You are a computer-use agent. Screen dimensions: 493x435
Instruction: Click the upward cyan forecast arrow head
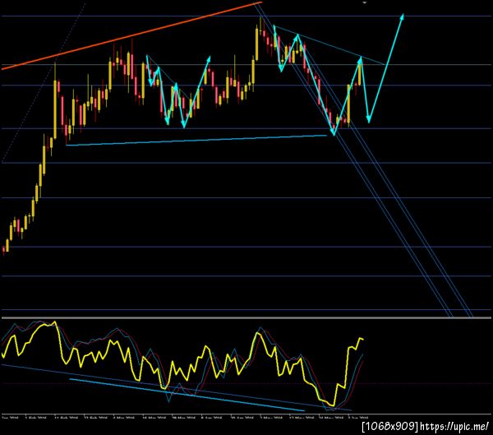click(402, 16)
